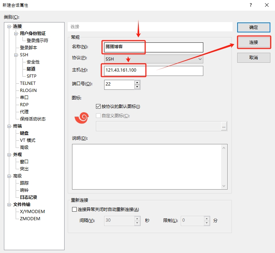Image resolution: width=275 pixels, height=253 pixels.
Task: Click the 连接 connect button
Action: (253, 42)
